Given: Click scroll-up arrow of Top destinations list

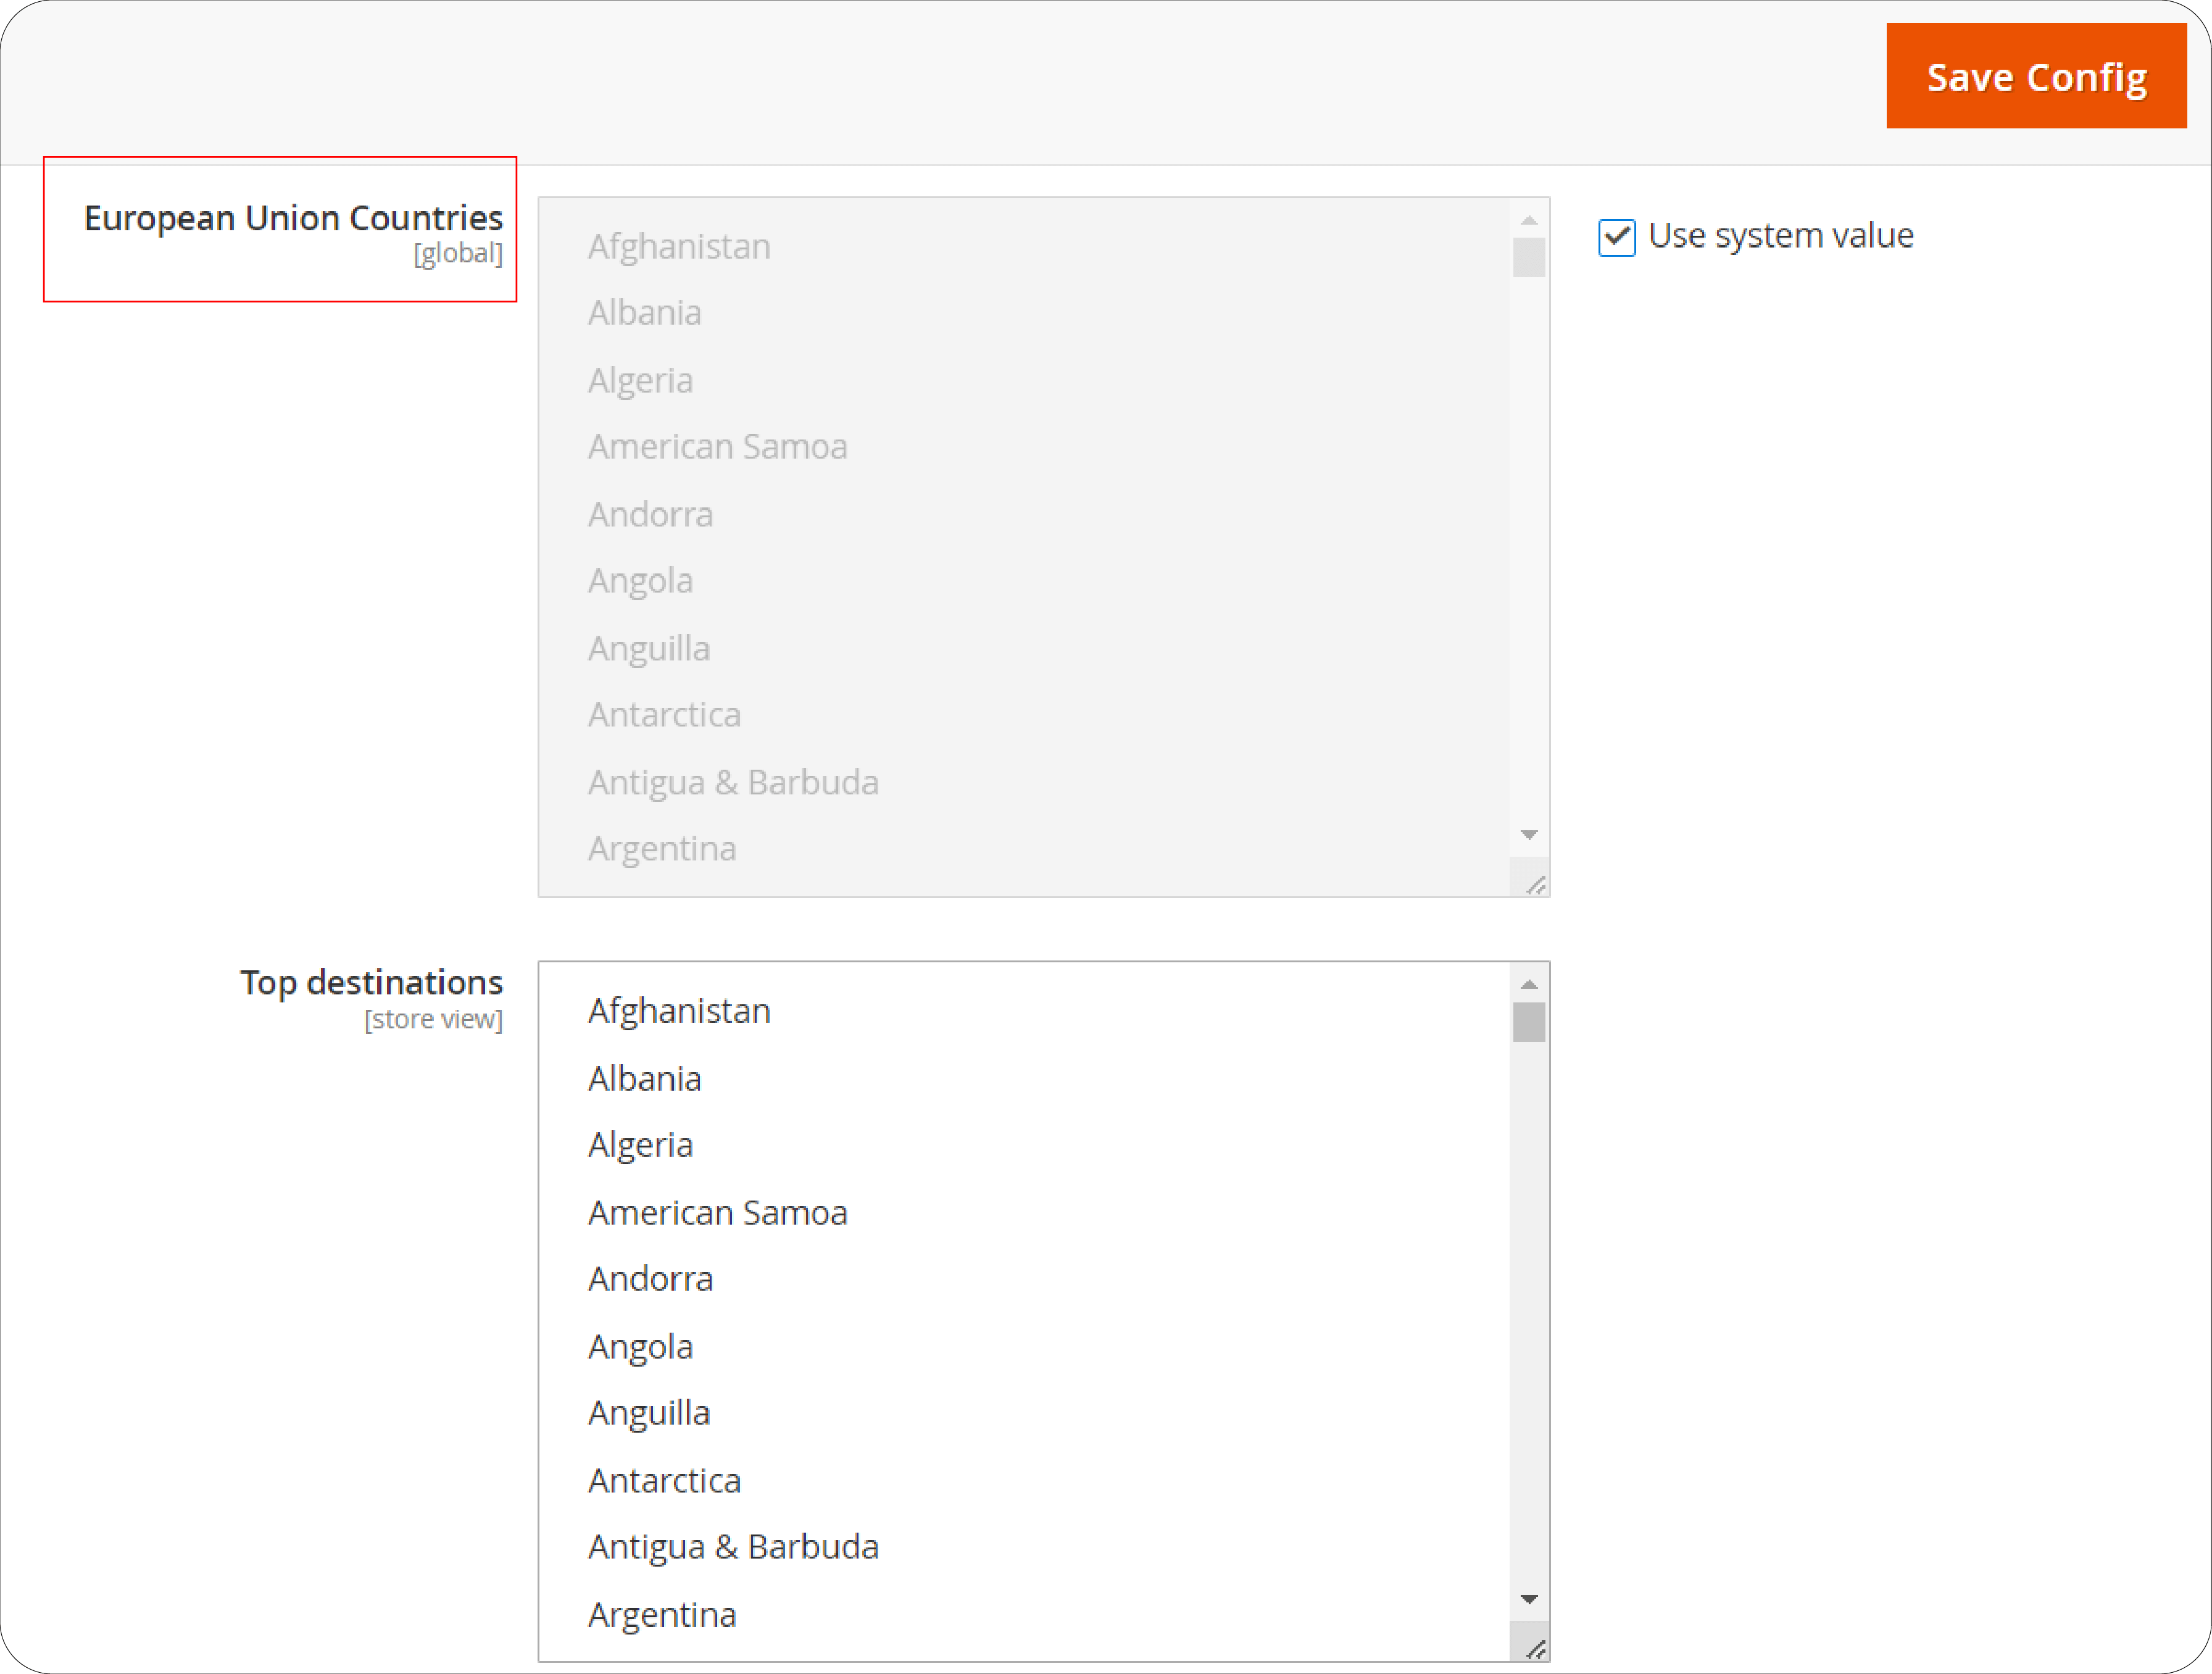Looking at the screenshot, I should 1529,984.
